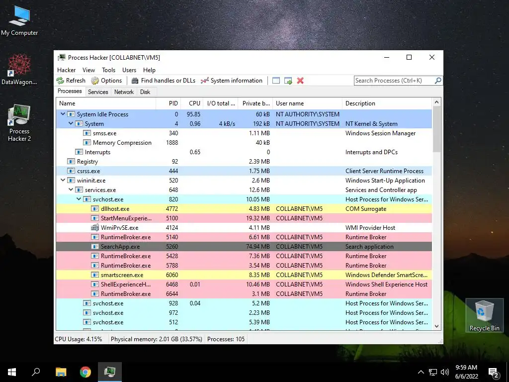Click the smartscreen.exe process icon
The image size is (509, 382).
pyautogui.click(x=95, y=275)
